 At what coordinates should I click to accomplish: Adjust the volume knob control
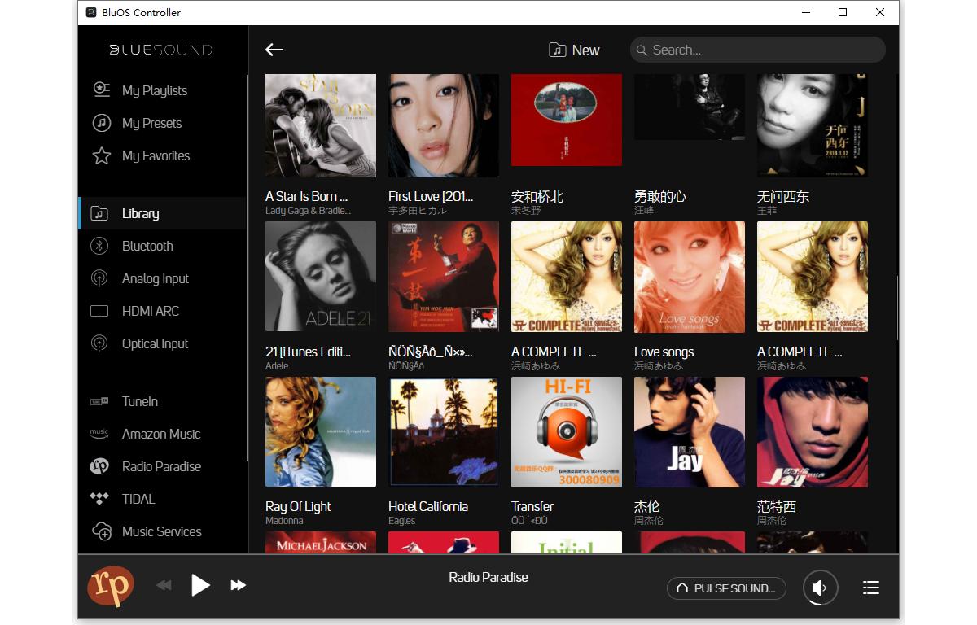click(819, 588)
